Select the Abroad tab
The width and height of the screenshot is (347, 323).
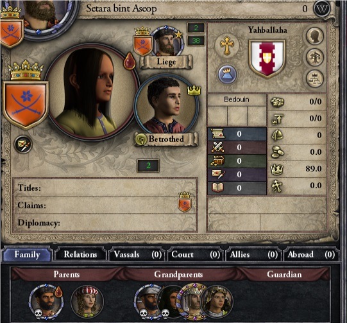311,254
